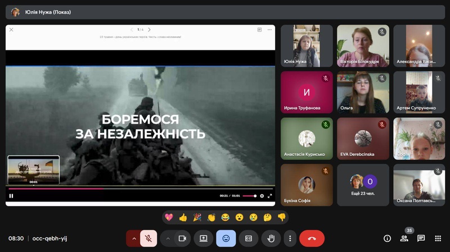Select Оксана Полтавсь... participant tile
Image resolution: width=450 pixels, height=252 pixels.
pyautogui.click(x=419, y=185)
